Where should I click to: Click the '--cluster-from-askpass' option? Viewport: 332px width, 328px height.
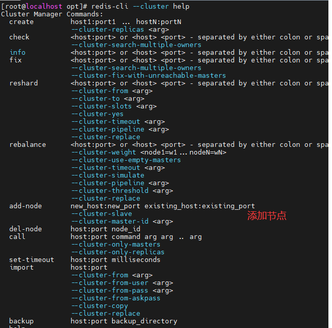[x=116, y=298]
